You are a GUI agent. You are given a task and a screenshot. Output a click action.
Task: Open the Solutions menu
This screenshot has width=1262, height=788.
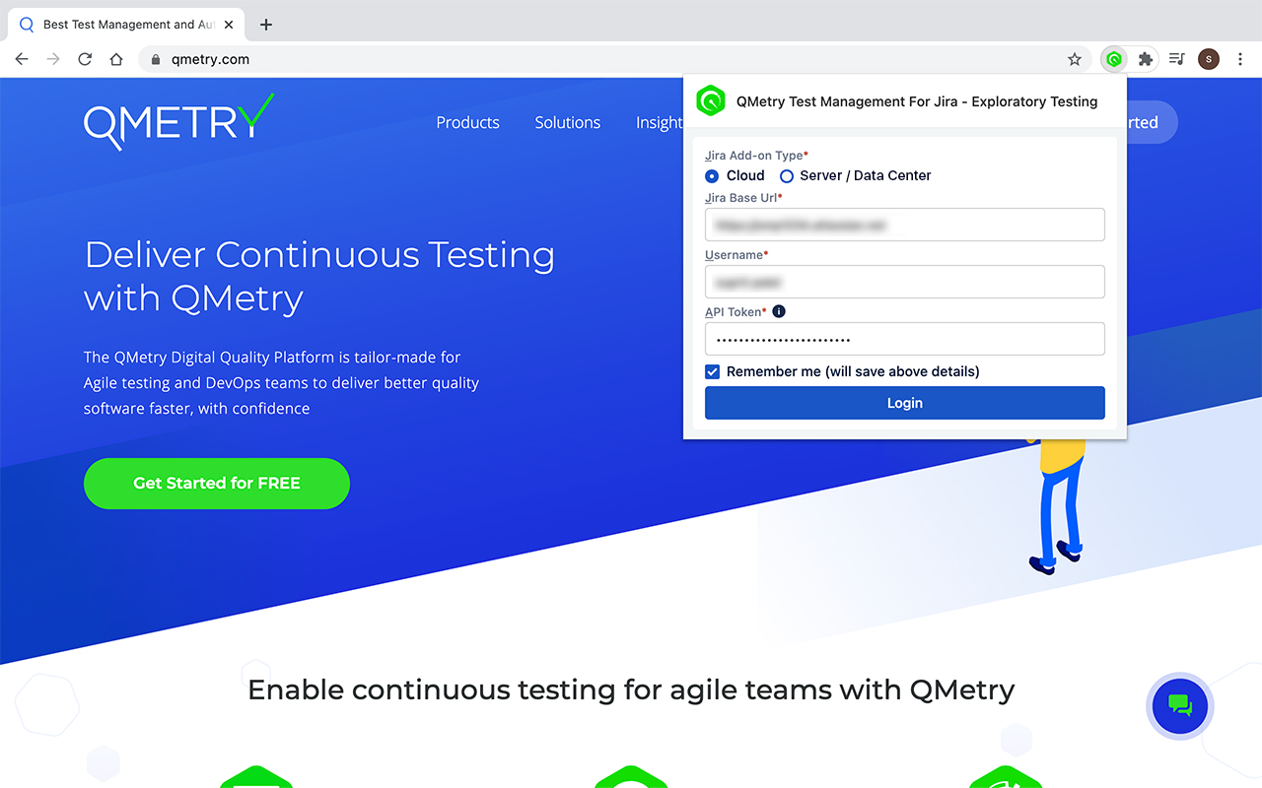[568, 122]
